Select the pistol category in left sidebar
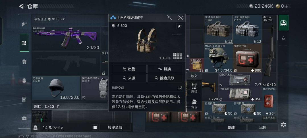307x138 pixels. coord(24,24)
